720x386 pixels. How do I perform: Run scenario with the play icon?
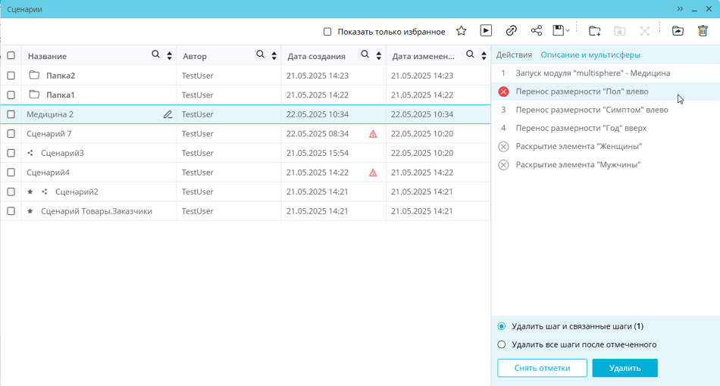(486, 31)
